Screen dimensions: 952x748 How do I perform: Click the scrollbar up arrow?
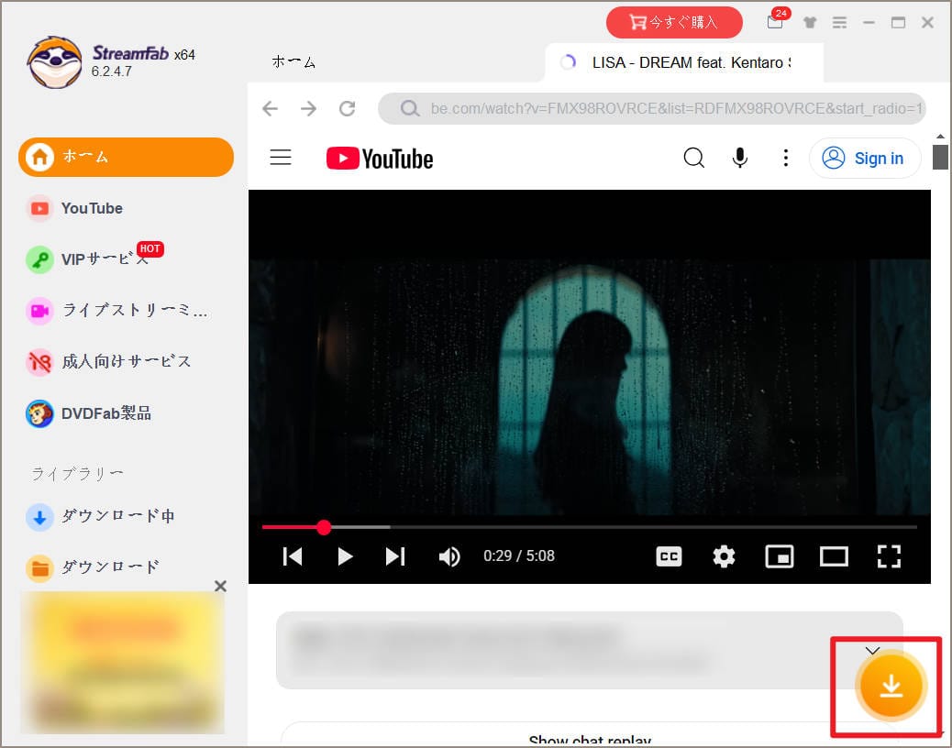coord(940,137)
